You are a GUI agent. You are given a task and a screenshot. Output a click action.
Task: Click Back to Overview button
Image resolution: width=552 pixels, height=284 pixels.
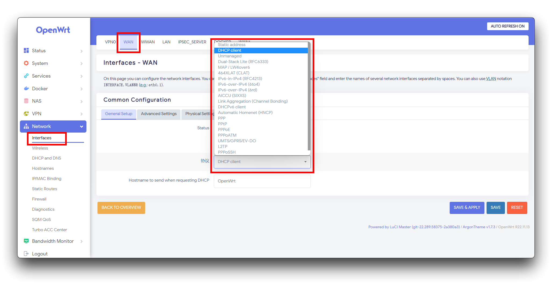121,208
